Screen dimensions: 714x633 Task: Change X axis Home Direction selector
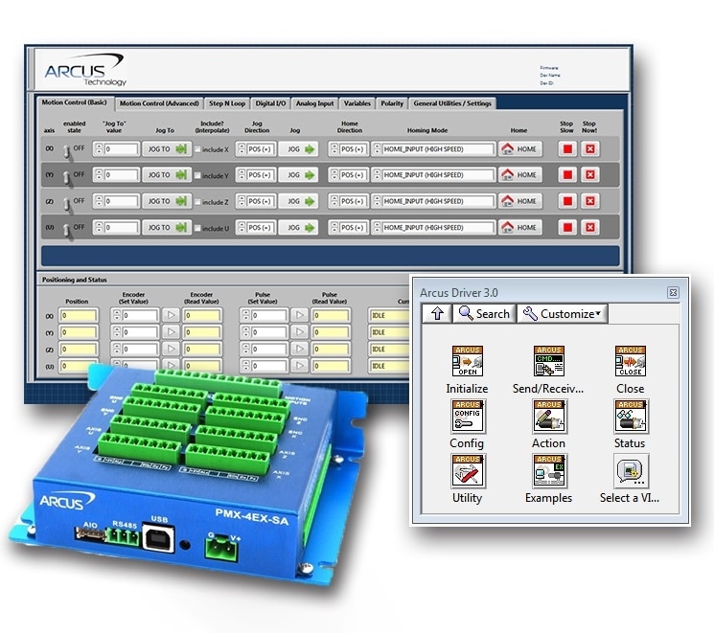[x=348, y=148]
